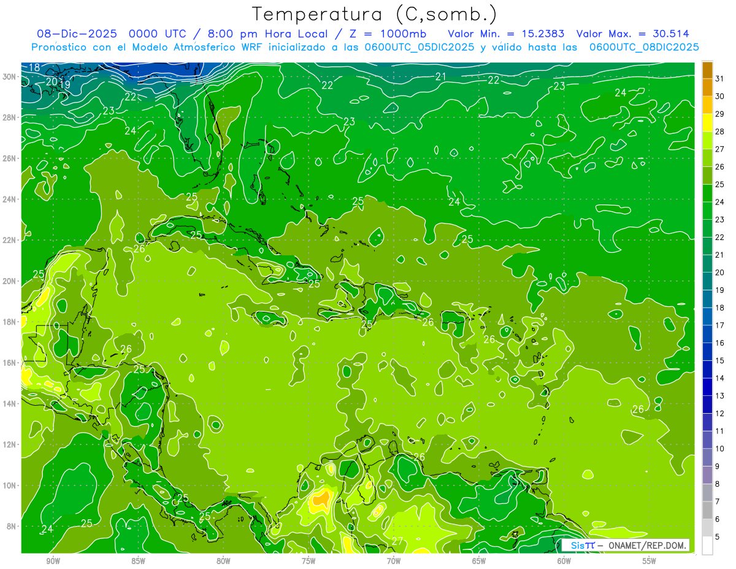Click color scale value 31
The image size is (736, 569).
coord(720,79)
